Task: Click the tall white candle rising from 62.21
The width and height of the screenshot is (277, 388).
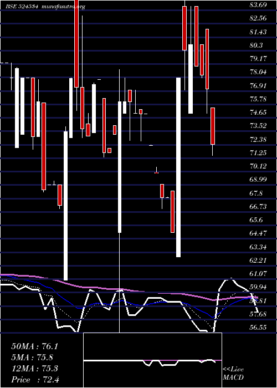Action: [178, 167]
